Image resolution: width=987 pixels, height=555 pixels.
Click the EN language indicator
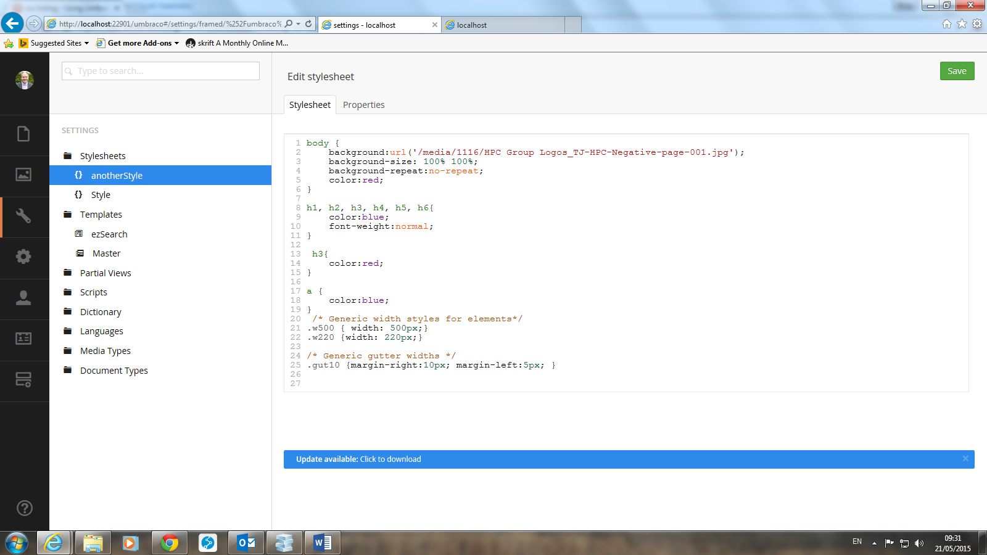coord(857,541)
